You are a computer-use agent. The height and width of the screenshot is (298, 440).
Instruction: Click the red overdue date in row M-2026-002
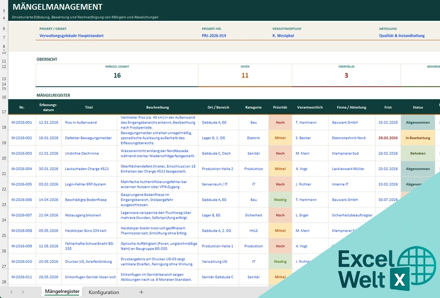pos(388,138)
